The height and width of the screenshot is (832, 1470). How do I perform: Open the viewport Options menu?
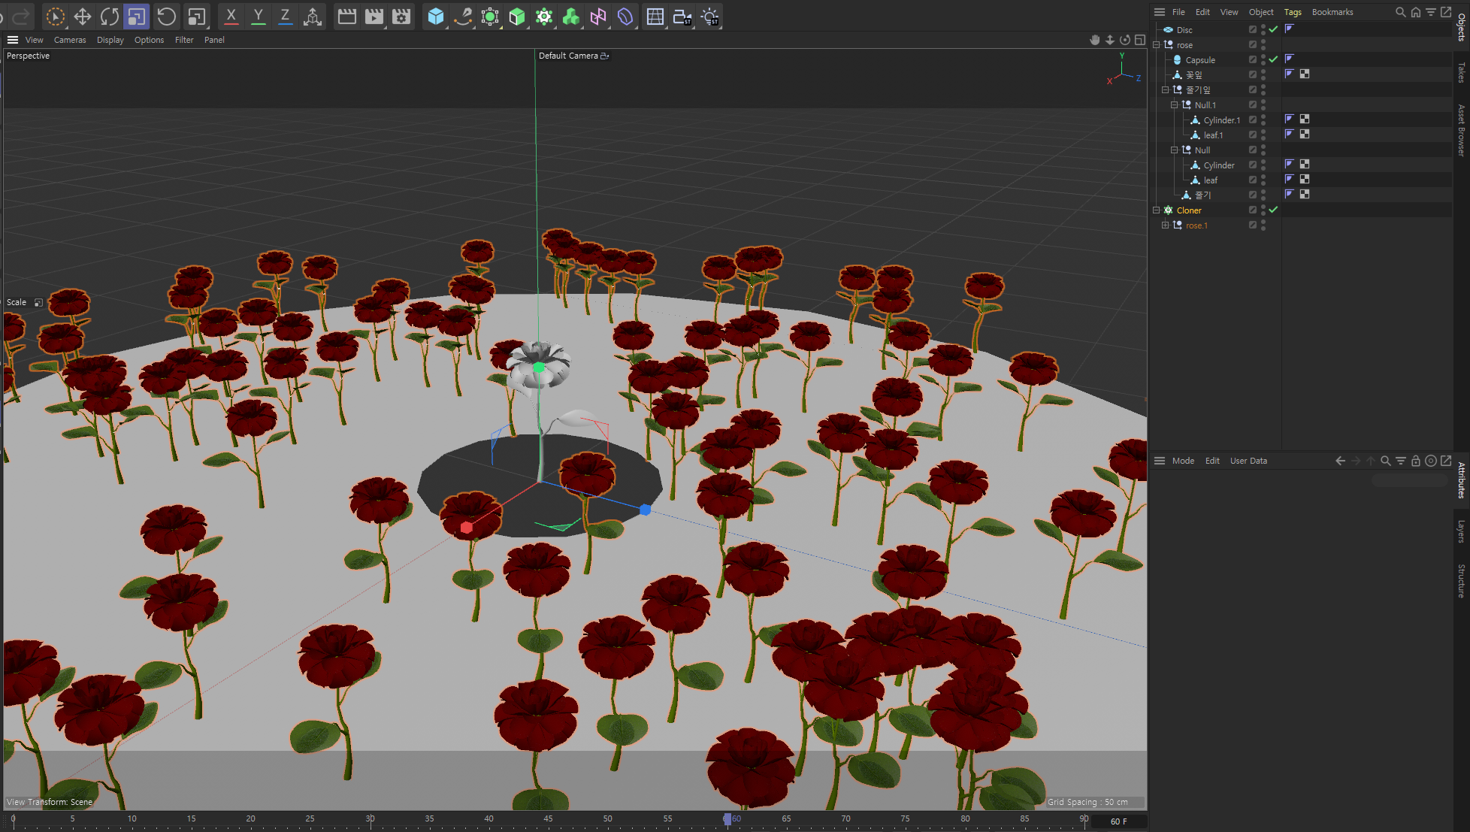point(149,40)
